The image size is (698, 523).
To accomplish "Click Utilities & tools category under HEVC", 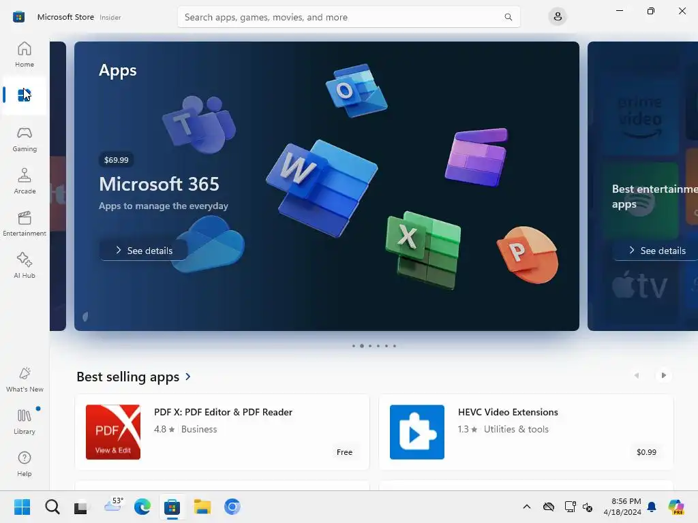I will (516, 429).
